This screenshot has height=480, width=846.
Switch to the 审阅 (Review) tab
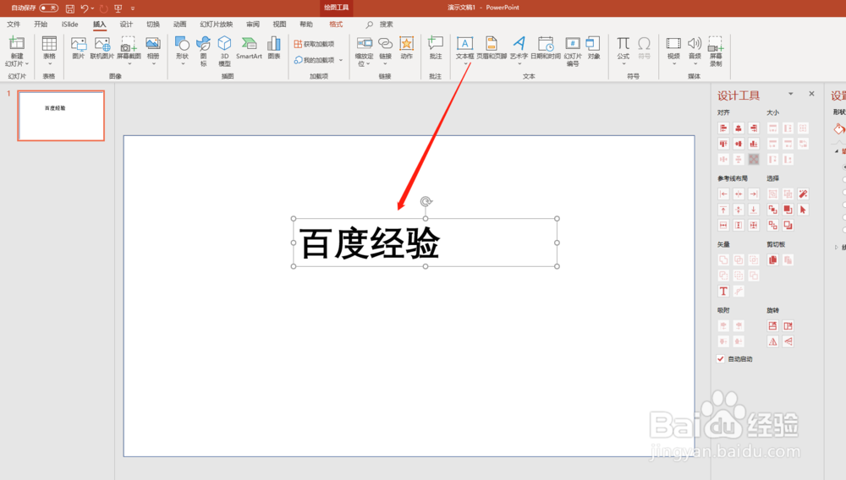point(253,25)
